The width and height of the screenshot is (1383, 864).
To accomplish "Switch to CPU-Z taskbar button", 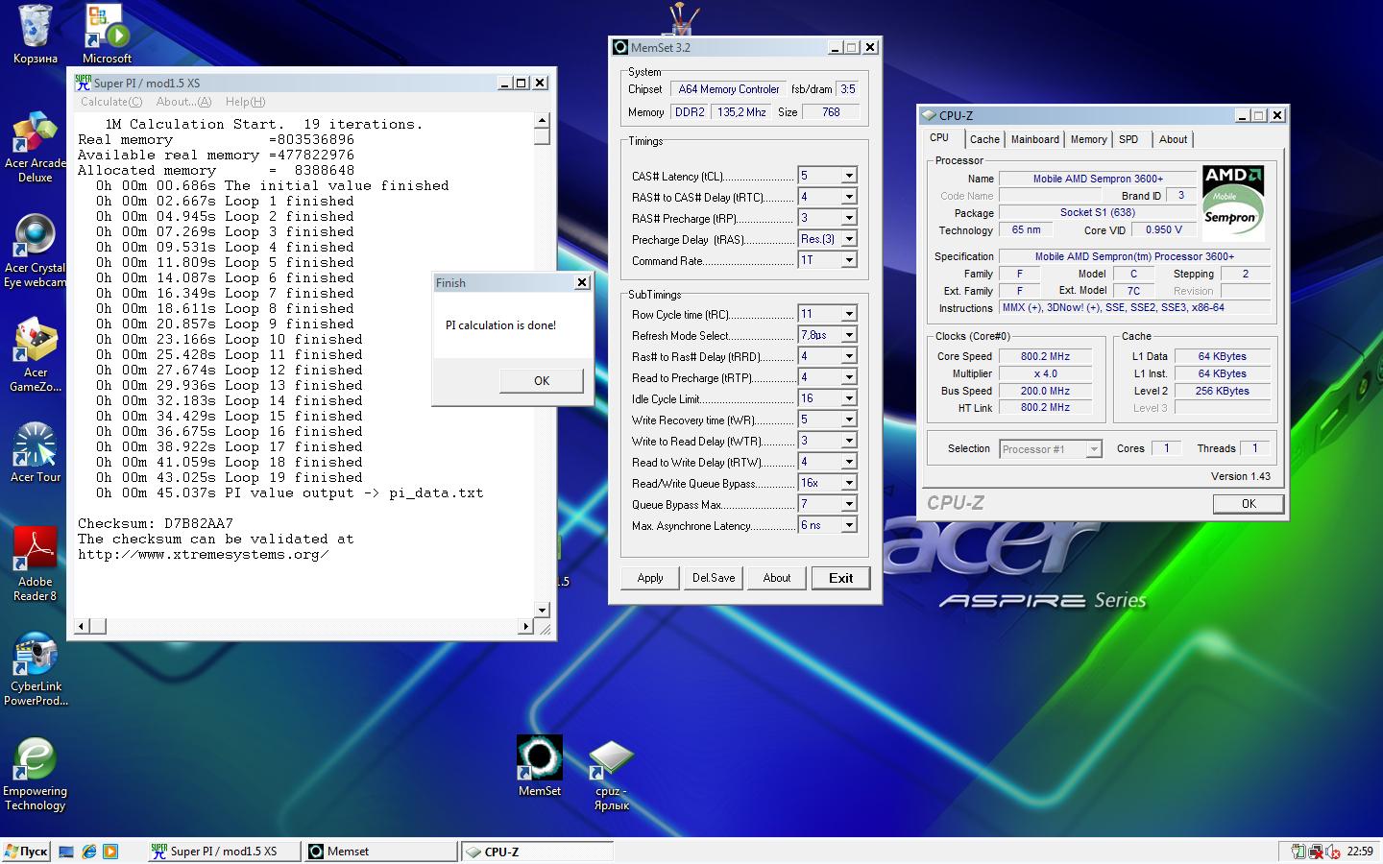I will pos(537,852).
